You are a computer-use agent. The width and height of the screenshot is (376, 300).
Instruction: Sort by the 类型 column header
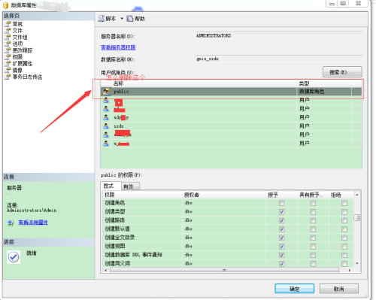(324, 83)
